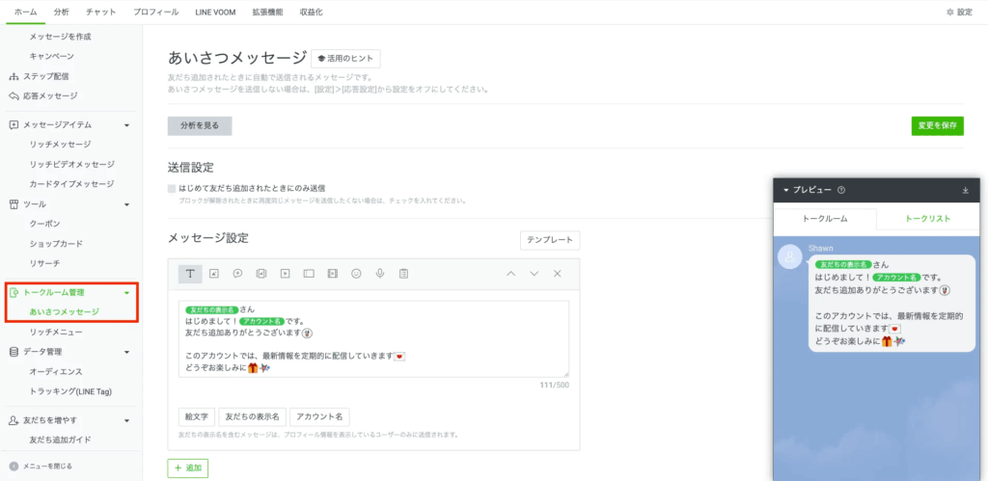Viewport: 988px width, 481px height.
Task: Collapse the トークルーム管理 section
Action: coord(126,293)
